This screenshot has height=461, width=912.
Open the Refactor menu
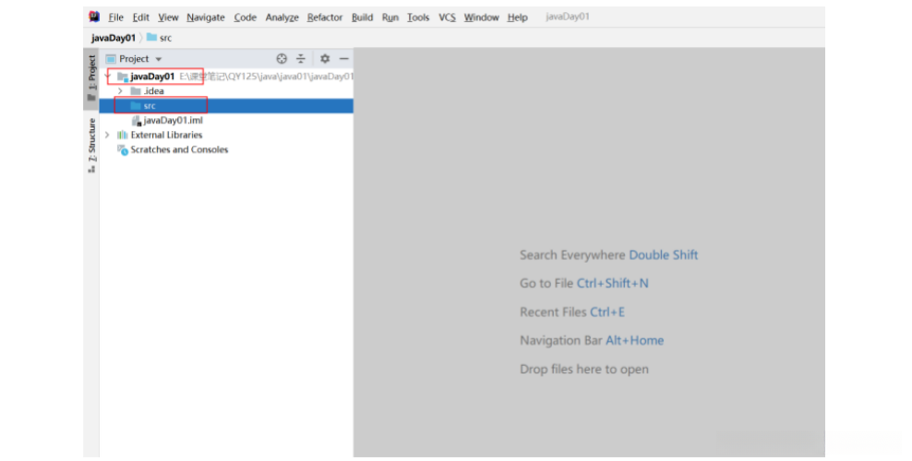point(325,18)
